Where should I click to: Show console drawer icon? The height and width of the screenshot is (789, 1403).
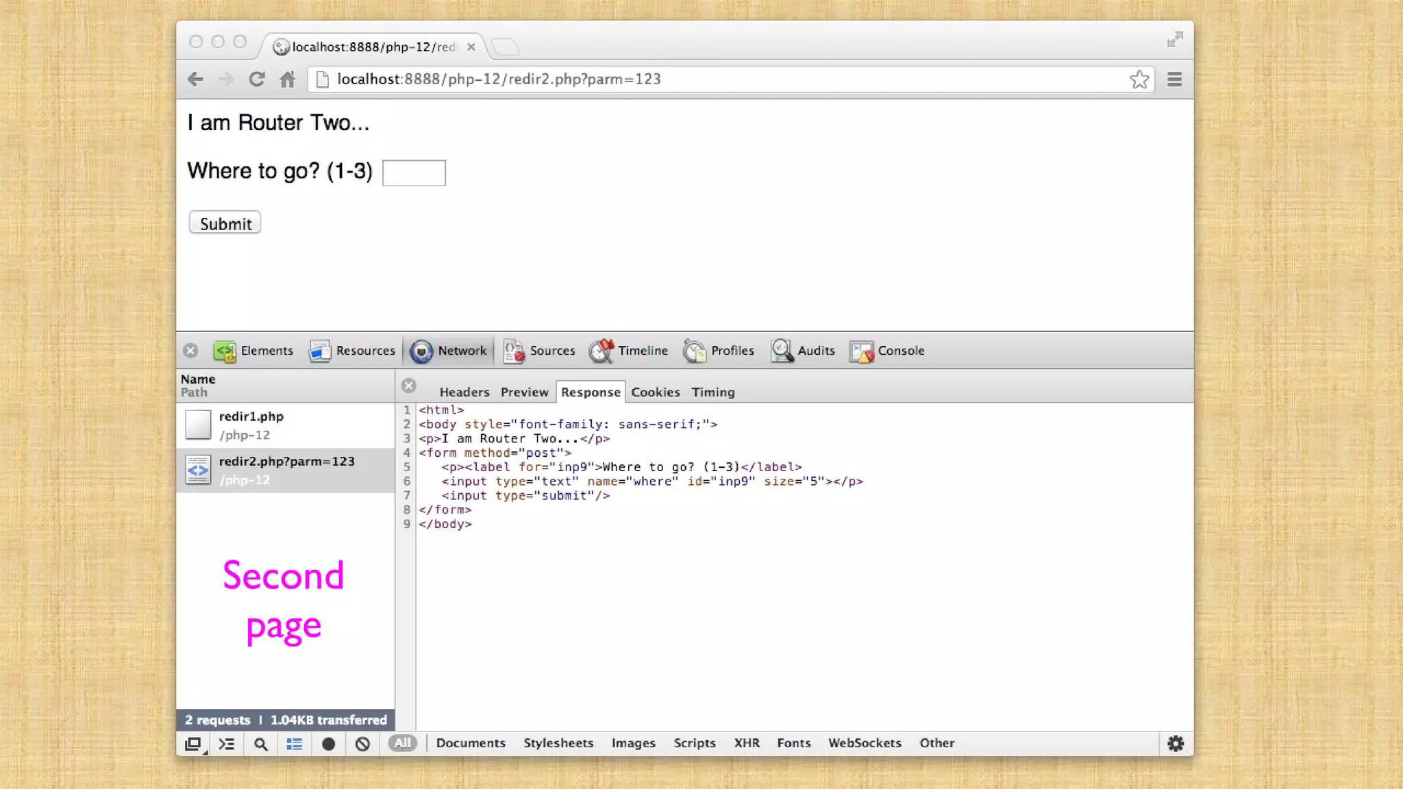(227, 744)
